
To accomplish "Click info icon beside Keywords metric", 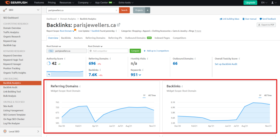I will (x=143, y=70).
